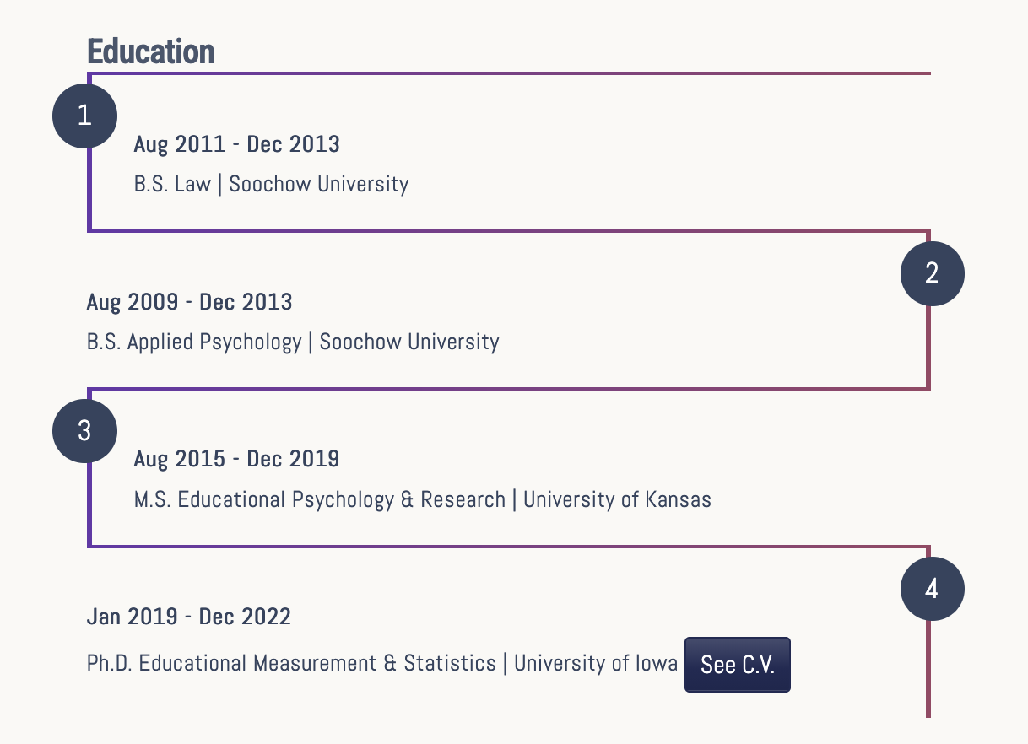Viewport: 1028px width, 744px height.
Task: Click the Jan 2019 - Dec 2022 date
Action: point(188,617)
